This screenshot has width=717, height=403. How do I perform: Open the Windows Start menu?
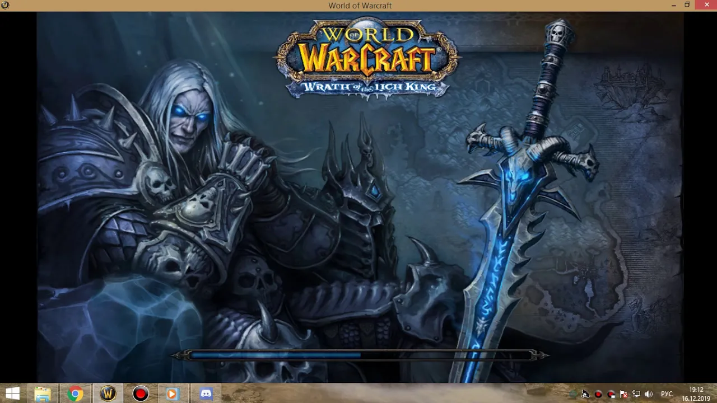[x=12, y=394]
